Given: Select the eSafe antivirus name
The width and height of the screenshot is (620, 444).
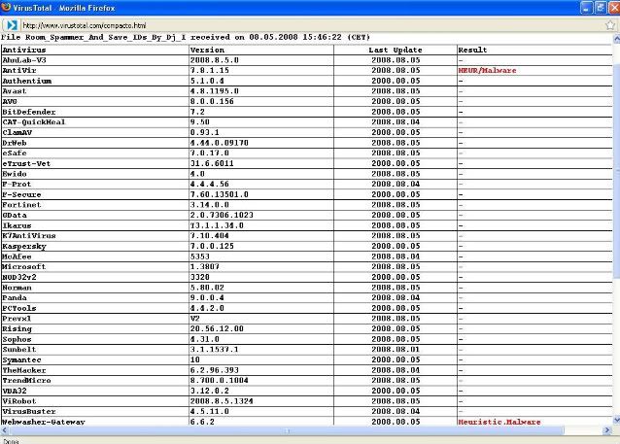Looking at the screenshot, I should 15,153.
